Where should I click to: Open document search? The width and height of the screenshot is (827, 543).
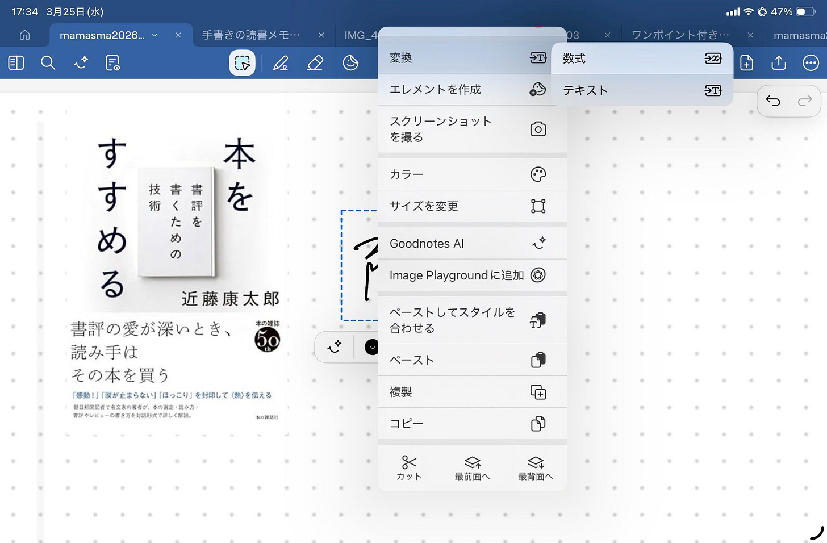(x=48, y=63)
